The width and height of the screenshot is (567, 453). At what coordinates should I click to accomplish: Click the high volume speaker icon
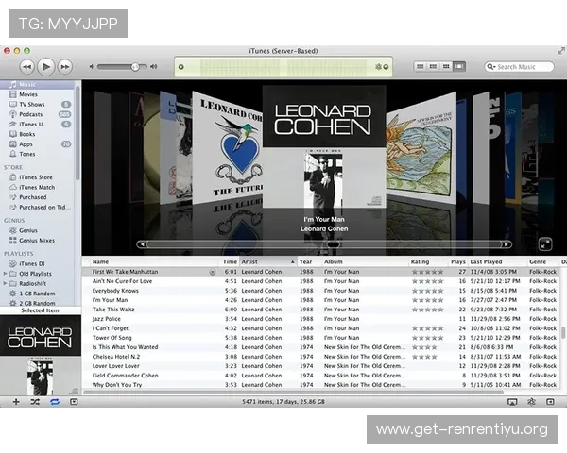tap(154, 66)
